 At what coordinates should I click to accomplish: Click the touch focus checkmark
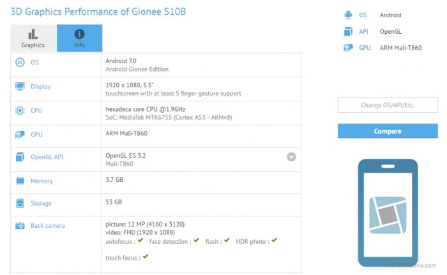coord(146,256)
